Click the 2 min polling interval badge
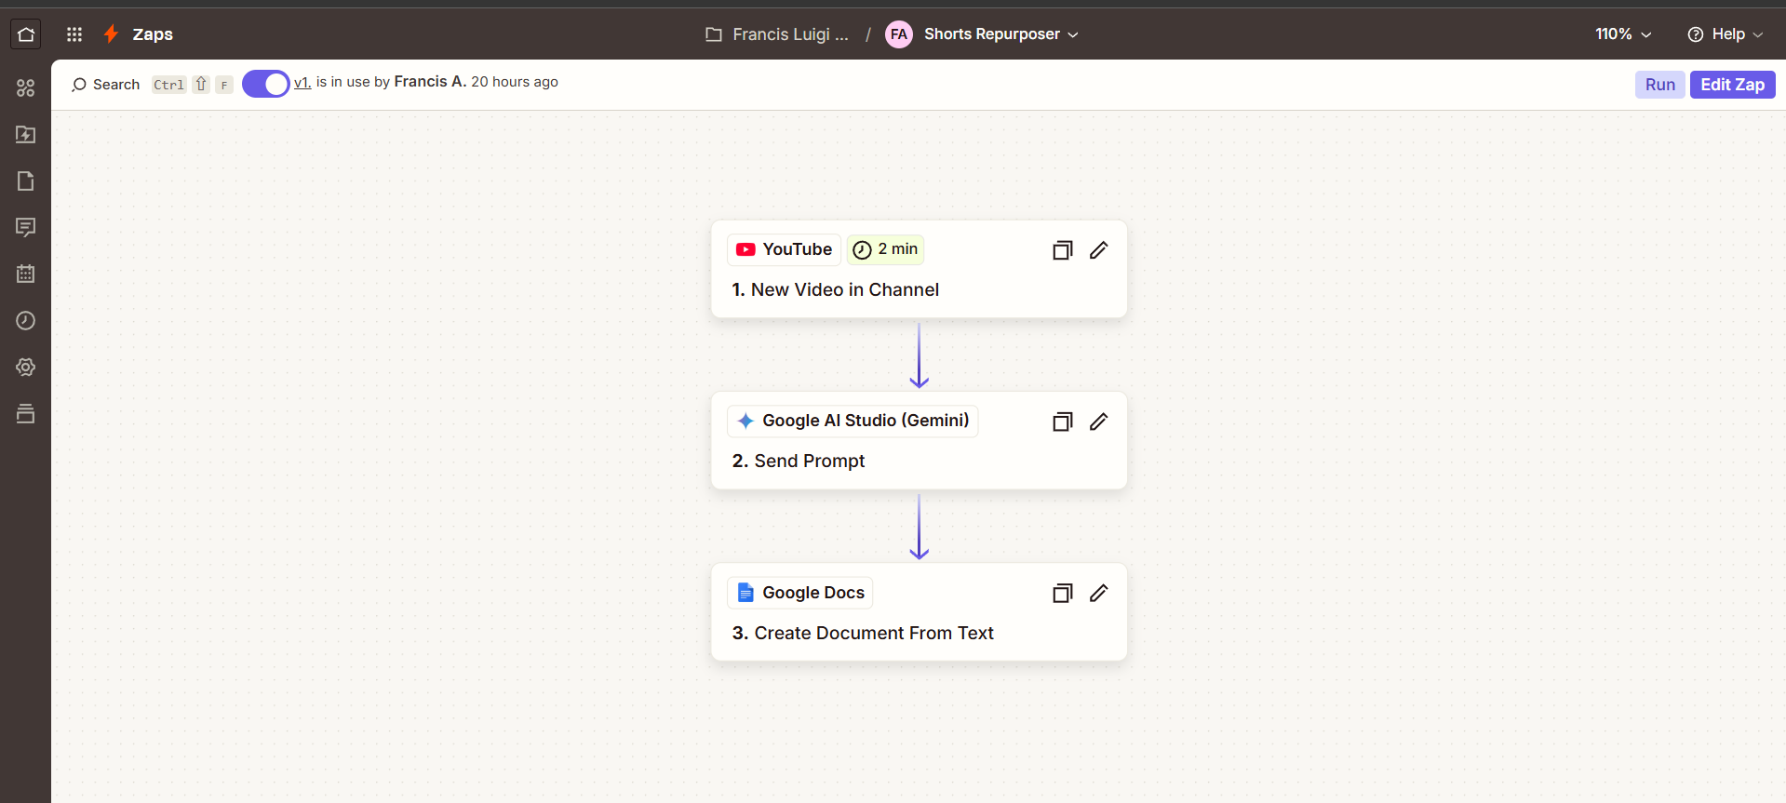Image resolution: width=1786 pixels, height=803 pixels. coord(885,249)
